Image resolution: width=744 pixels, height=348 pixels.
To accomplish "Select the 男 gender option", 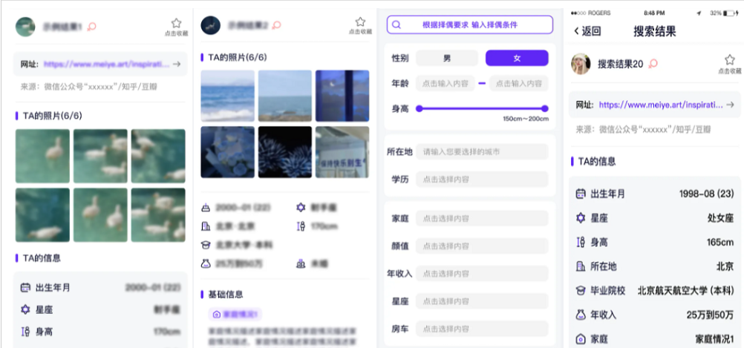I will coord(446,58).
